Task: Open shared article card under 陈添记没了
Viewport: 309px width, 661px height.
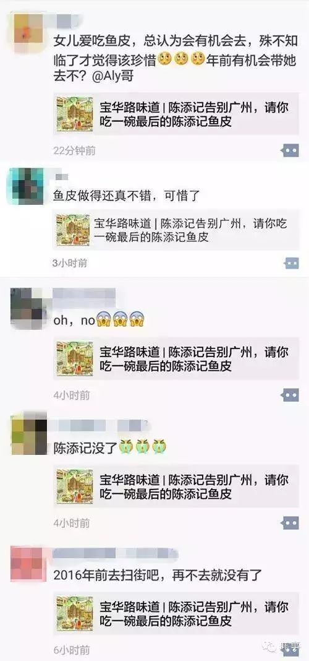Action: [x=176, y=486]
